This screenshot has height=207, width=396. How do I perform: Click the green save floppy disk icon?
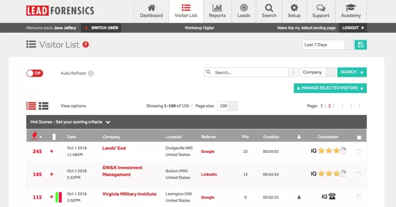(x=361, y=45)
